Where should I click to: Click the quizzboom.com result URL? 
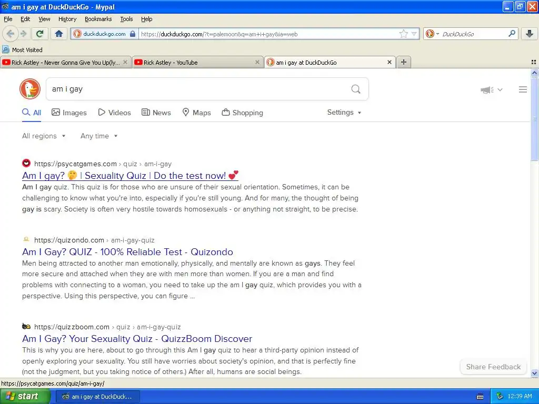(107, 327)
